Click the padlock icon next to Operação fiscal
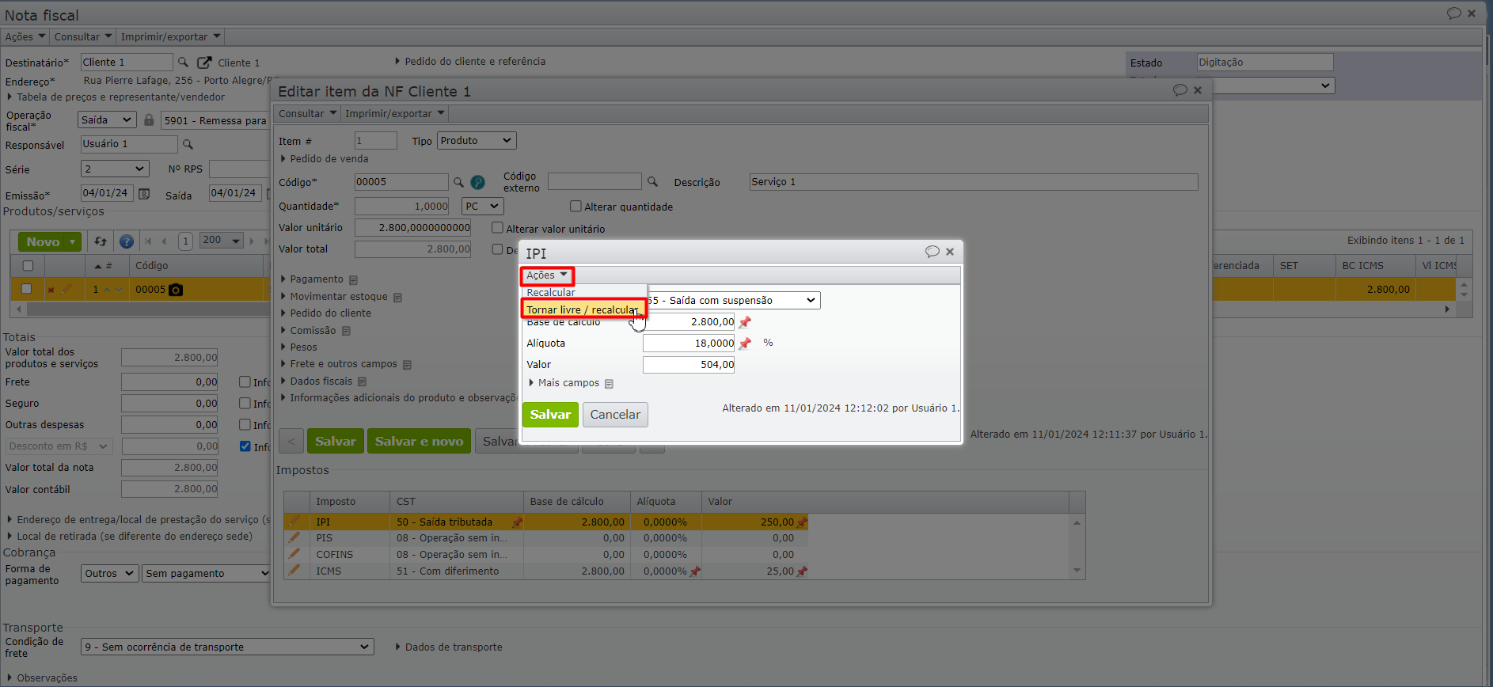 point(149,120)
